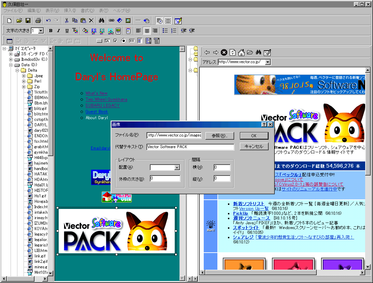Collapse the Data (D:) drive node

click(11, 65)
